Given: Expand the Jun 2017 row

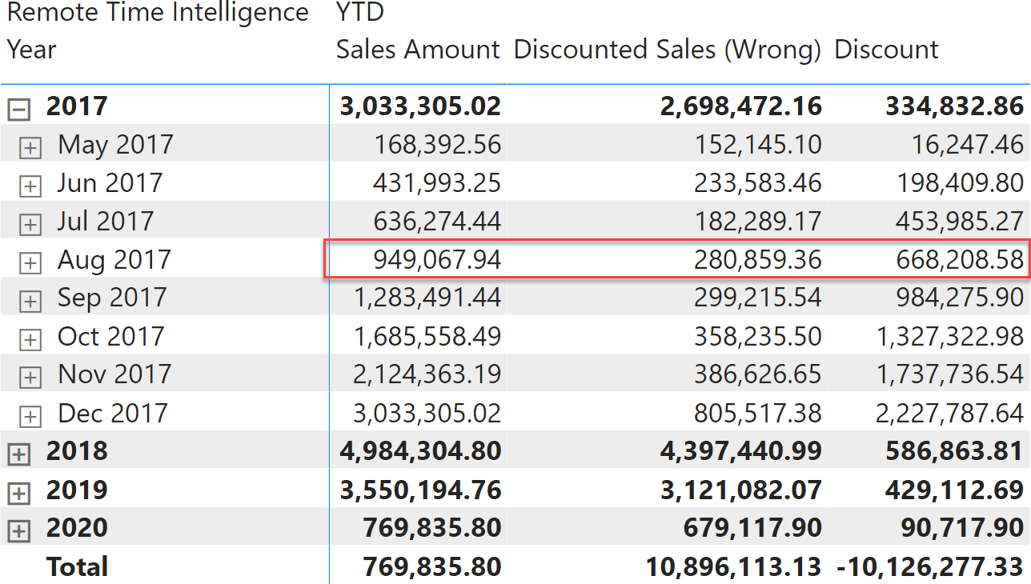Looking at the screenshot, I should pos(30,186).
